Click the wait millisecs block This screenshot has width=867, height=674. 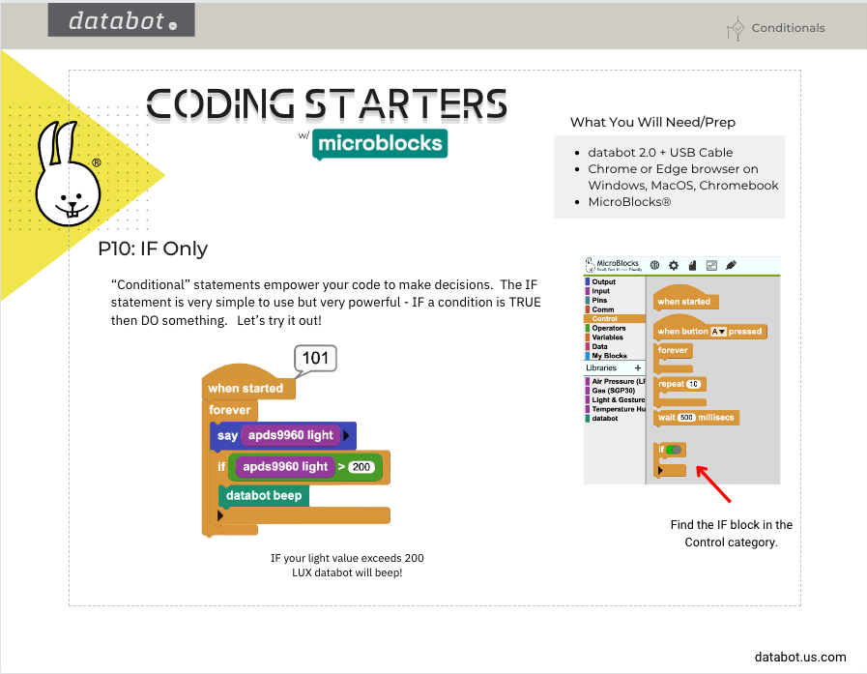[696, 418]
